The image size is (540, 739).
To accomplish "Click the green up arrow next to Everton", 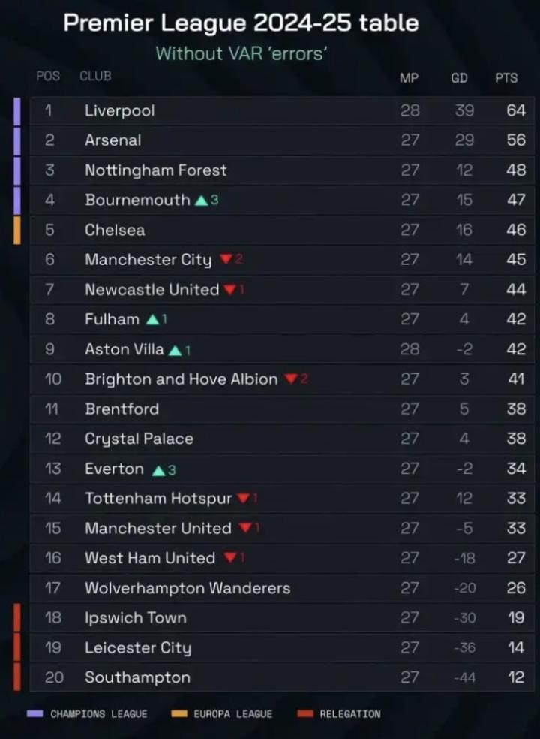I will click(158, 470).
